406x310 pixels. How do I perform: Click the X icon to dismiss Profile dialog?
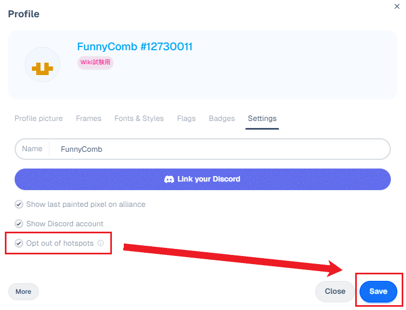397,6
